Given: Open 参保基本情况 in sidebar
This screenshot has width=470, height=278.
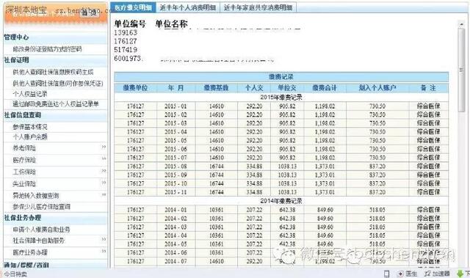Looking at the screenshot, I should 30,127.
